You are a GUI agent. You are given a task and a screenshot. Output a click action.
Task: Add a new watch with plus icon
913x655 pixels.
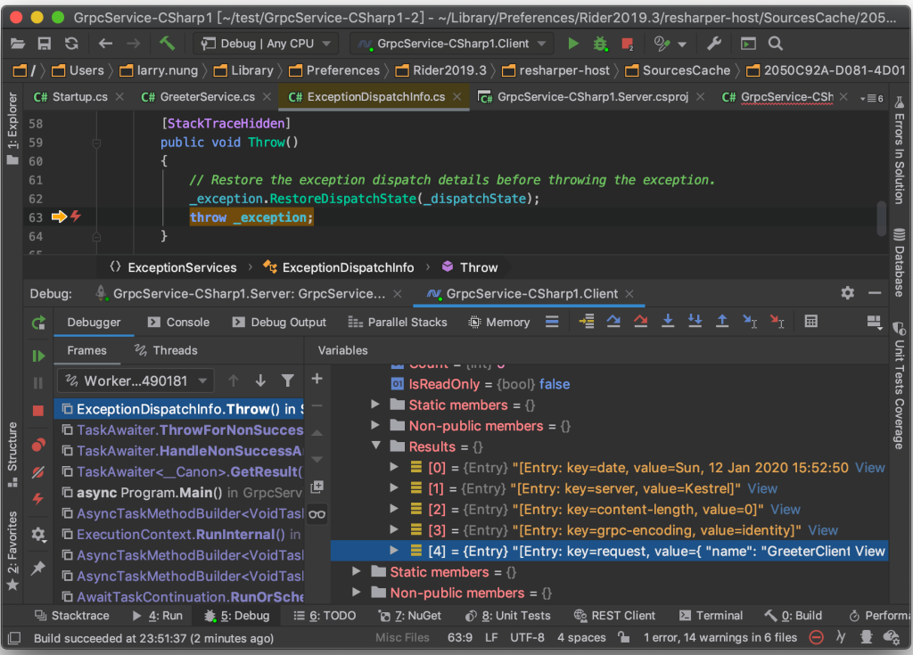click(x=317, y=379)
